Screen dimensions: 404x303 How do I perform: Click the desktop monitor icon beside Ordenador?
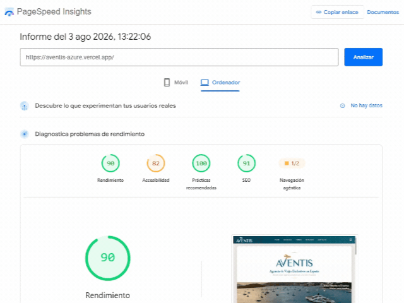click(205, 83)
